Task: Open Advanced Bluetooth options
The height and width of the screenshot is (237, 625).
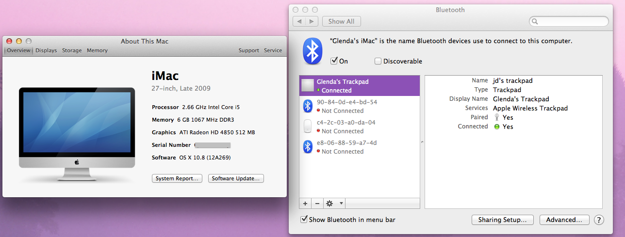Action: coord(564,220)
